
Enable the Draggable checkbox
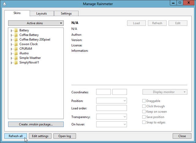click(x=144, y=101)
